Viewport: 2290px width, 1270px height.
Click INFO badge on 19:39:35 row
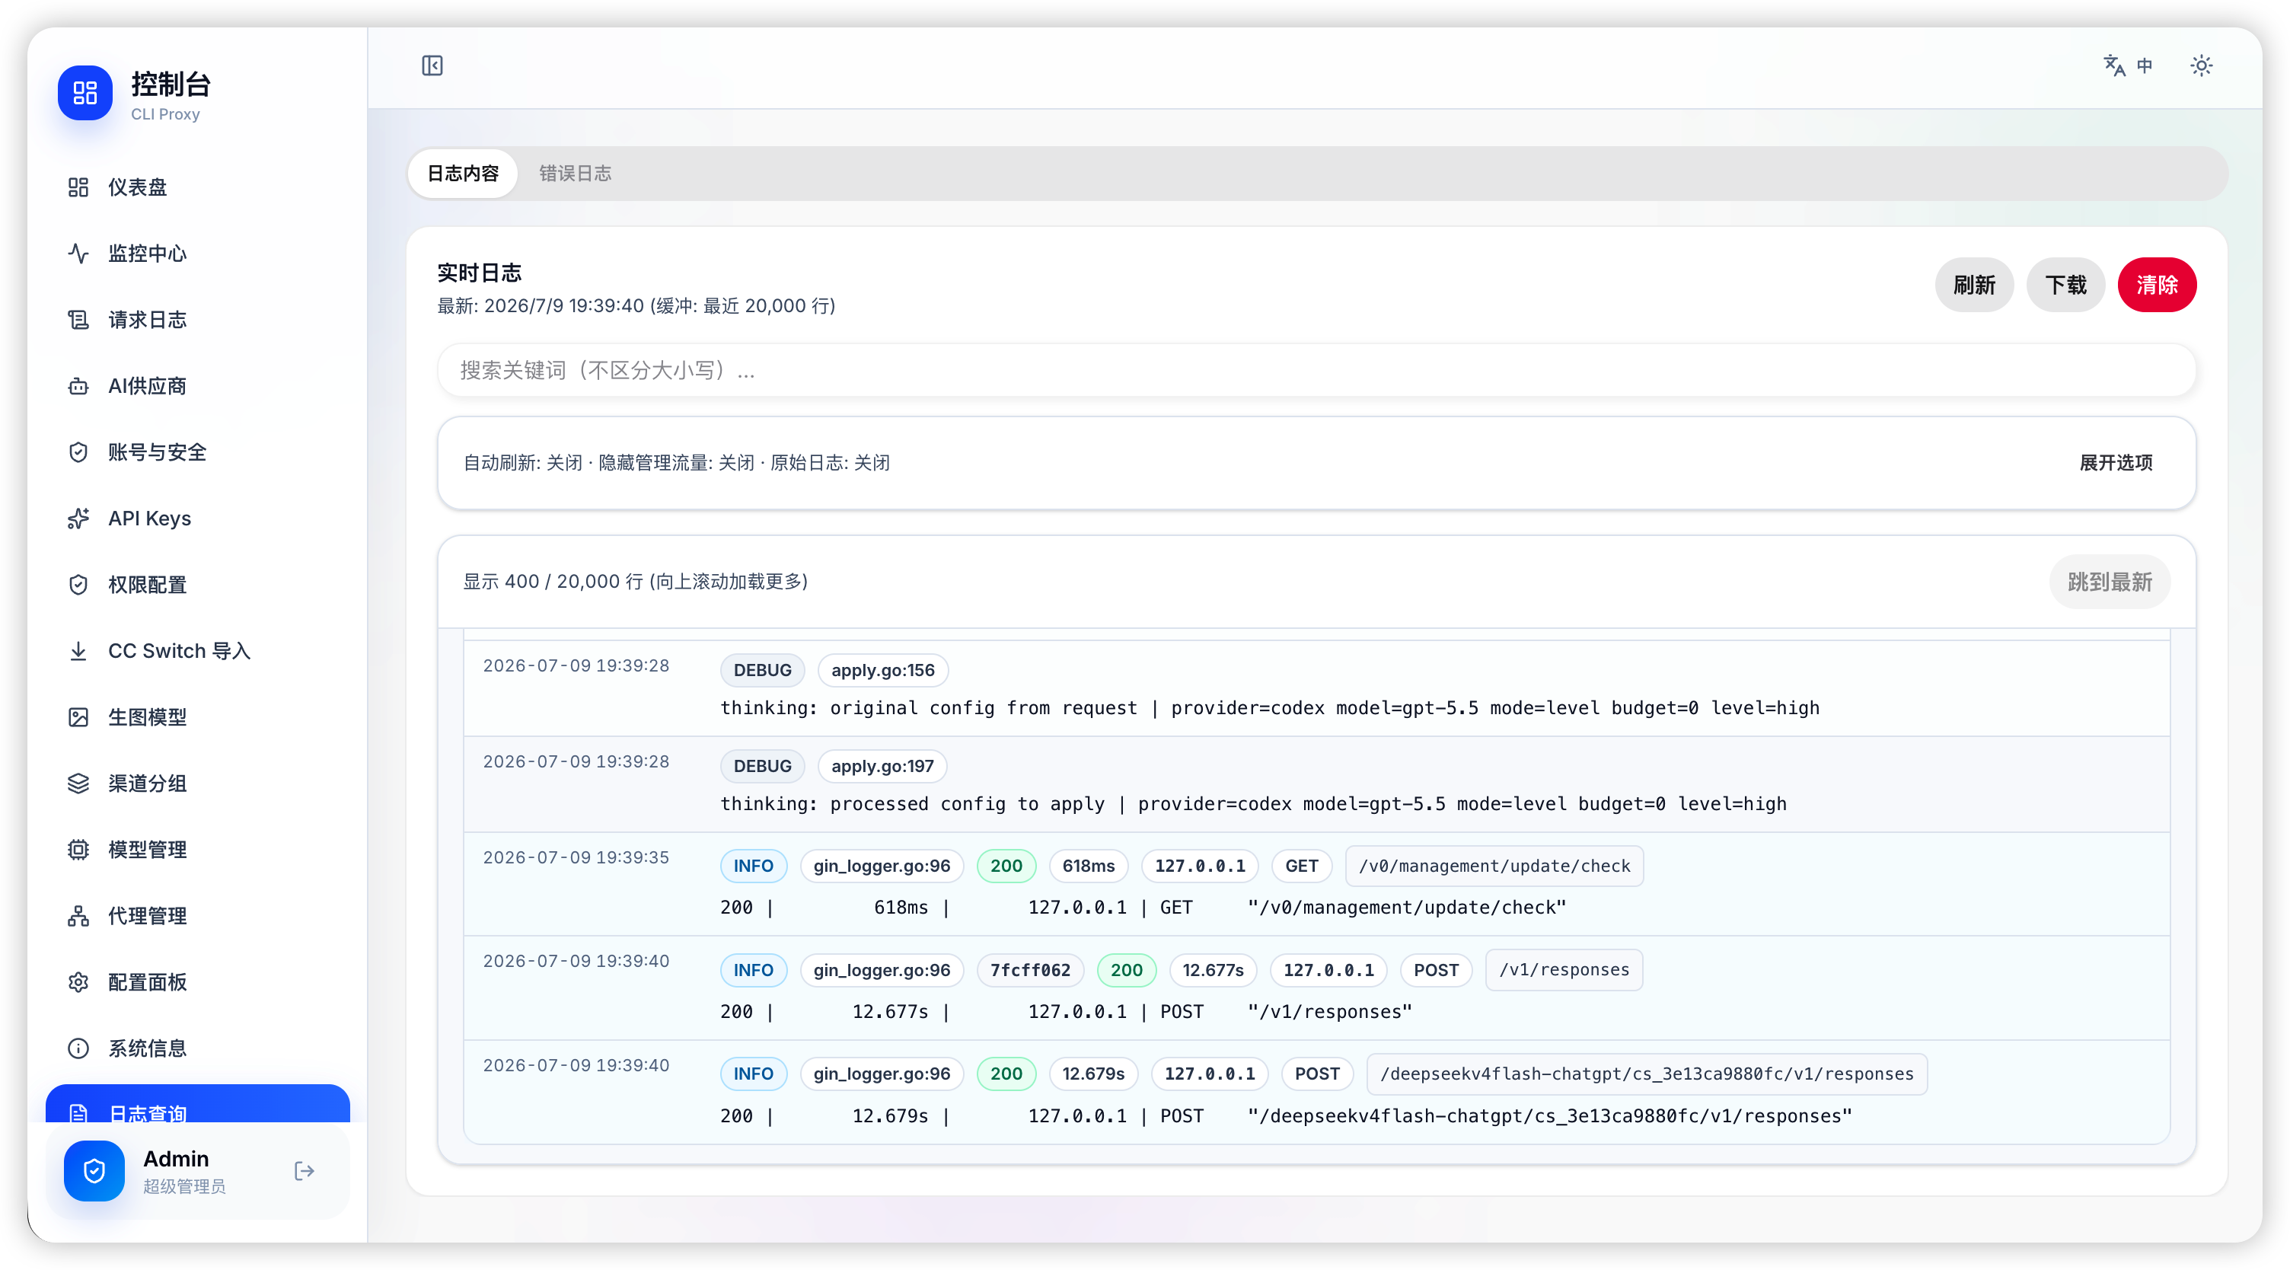(753, 866)
